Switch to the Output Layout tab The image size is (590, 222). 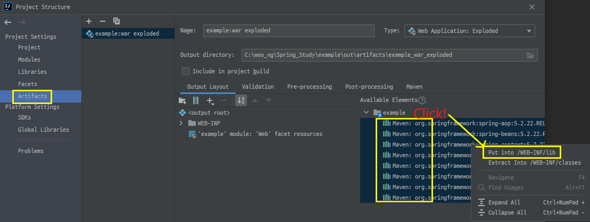[x=207, y=87]
